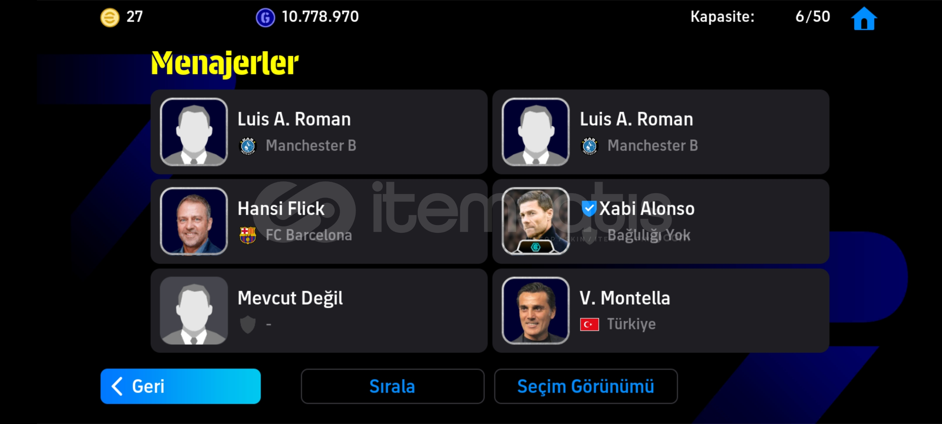Viewport: 942px width, 424px height.
Task: Select the Mevcut Değil empty manager slot
Action: [x=319, y=311]
